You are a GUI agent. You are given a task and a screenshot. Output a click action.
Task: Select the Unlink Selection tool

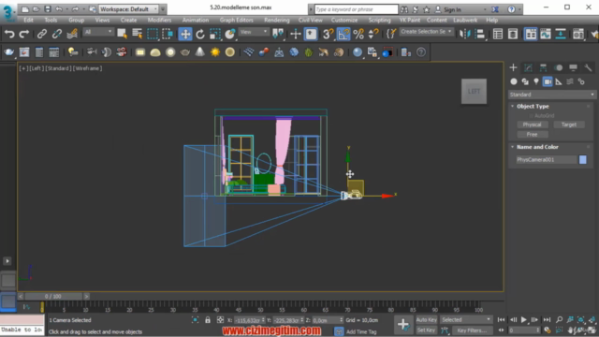[57, 34]
